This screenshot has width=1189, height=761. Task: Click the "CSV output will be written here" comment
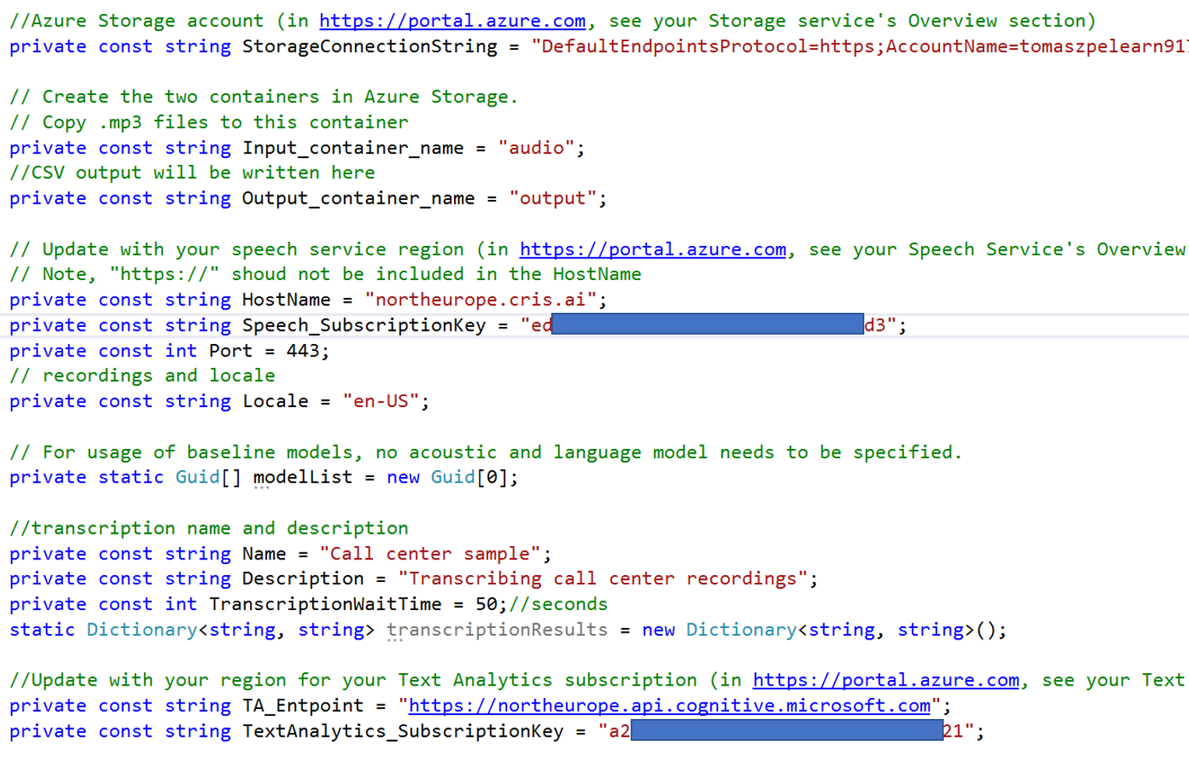tap(192, 173)
